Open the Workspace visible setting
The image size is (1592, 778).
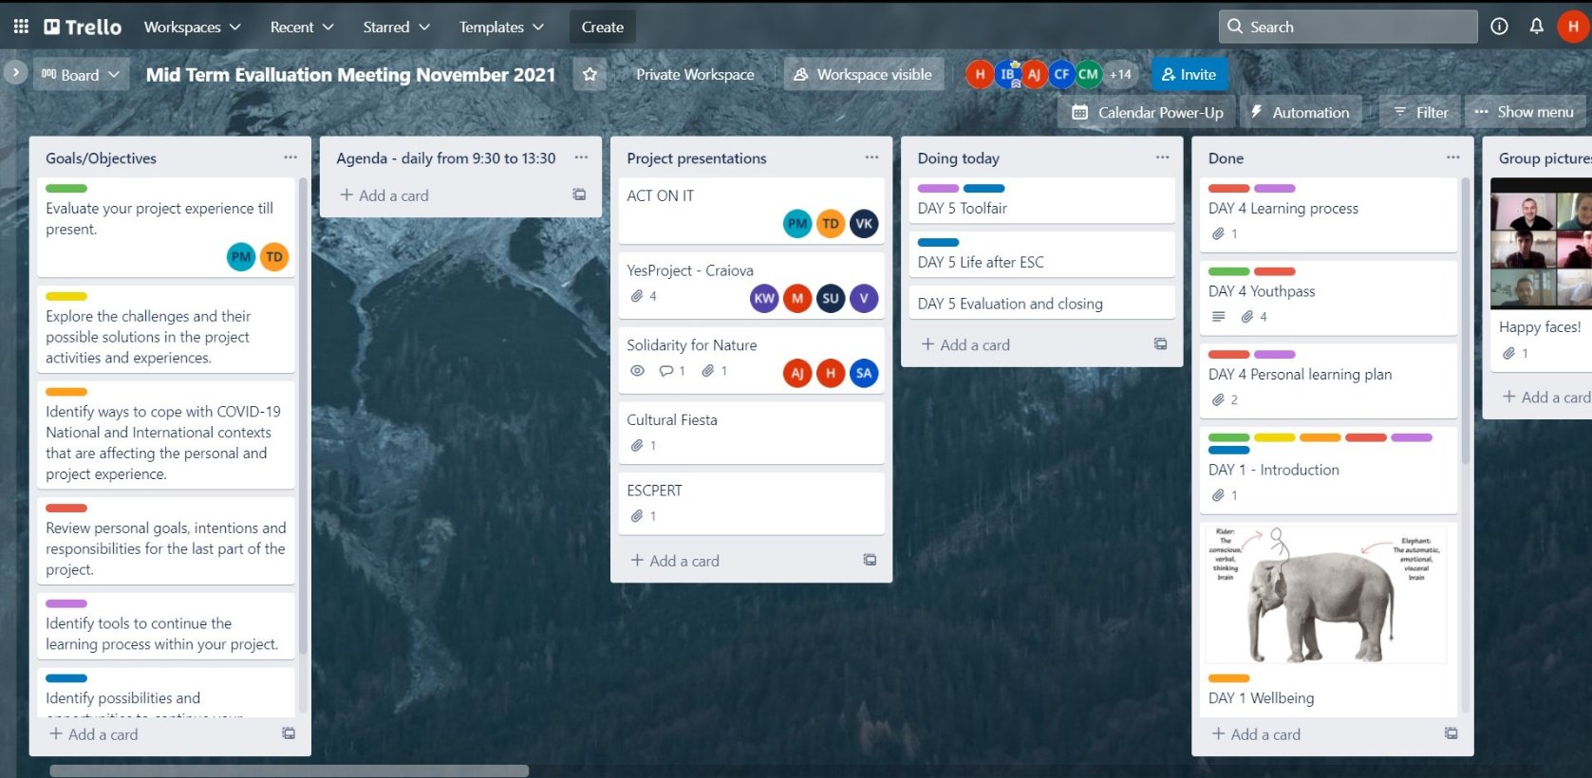(x=864, y=74)
